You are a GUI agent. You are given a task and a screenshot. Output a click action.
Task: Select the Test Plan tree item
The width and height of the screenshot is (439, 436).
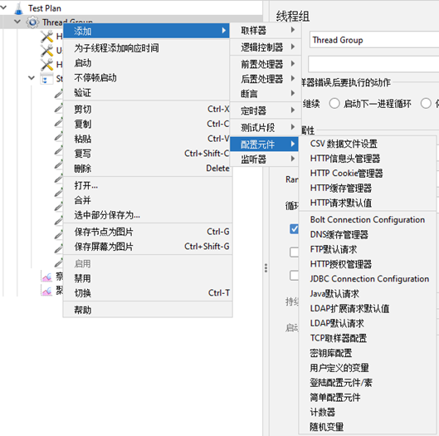point(44,8)
